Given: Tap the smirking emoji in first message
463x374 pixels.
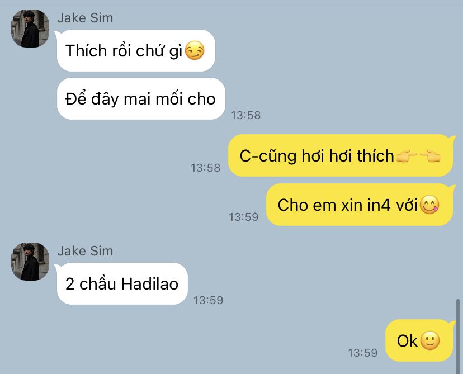Looking at the screenshot, I should click(195, 50).
